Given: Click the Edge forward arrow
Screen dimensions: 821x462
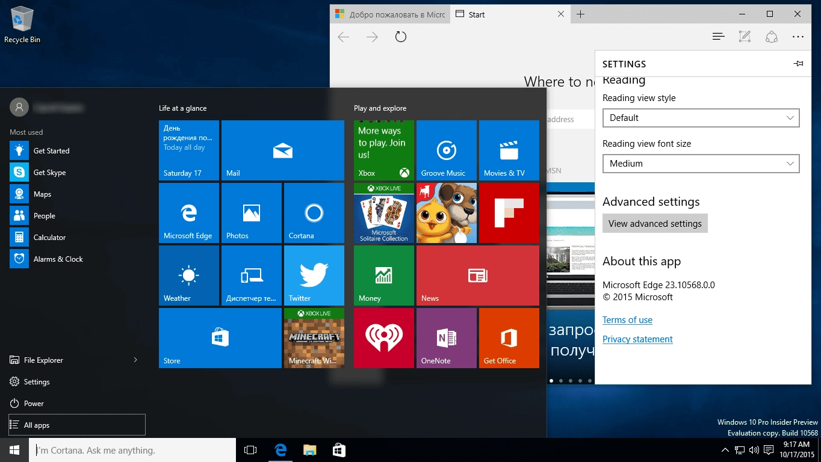Looking at the screenshot, I should pyautogui.click(x=373, y=37).
